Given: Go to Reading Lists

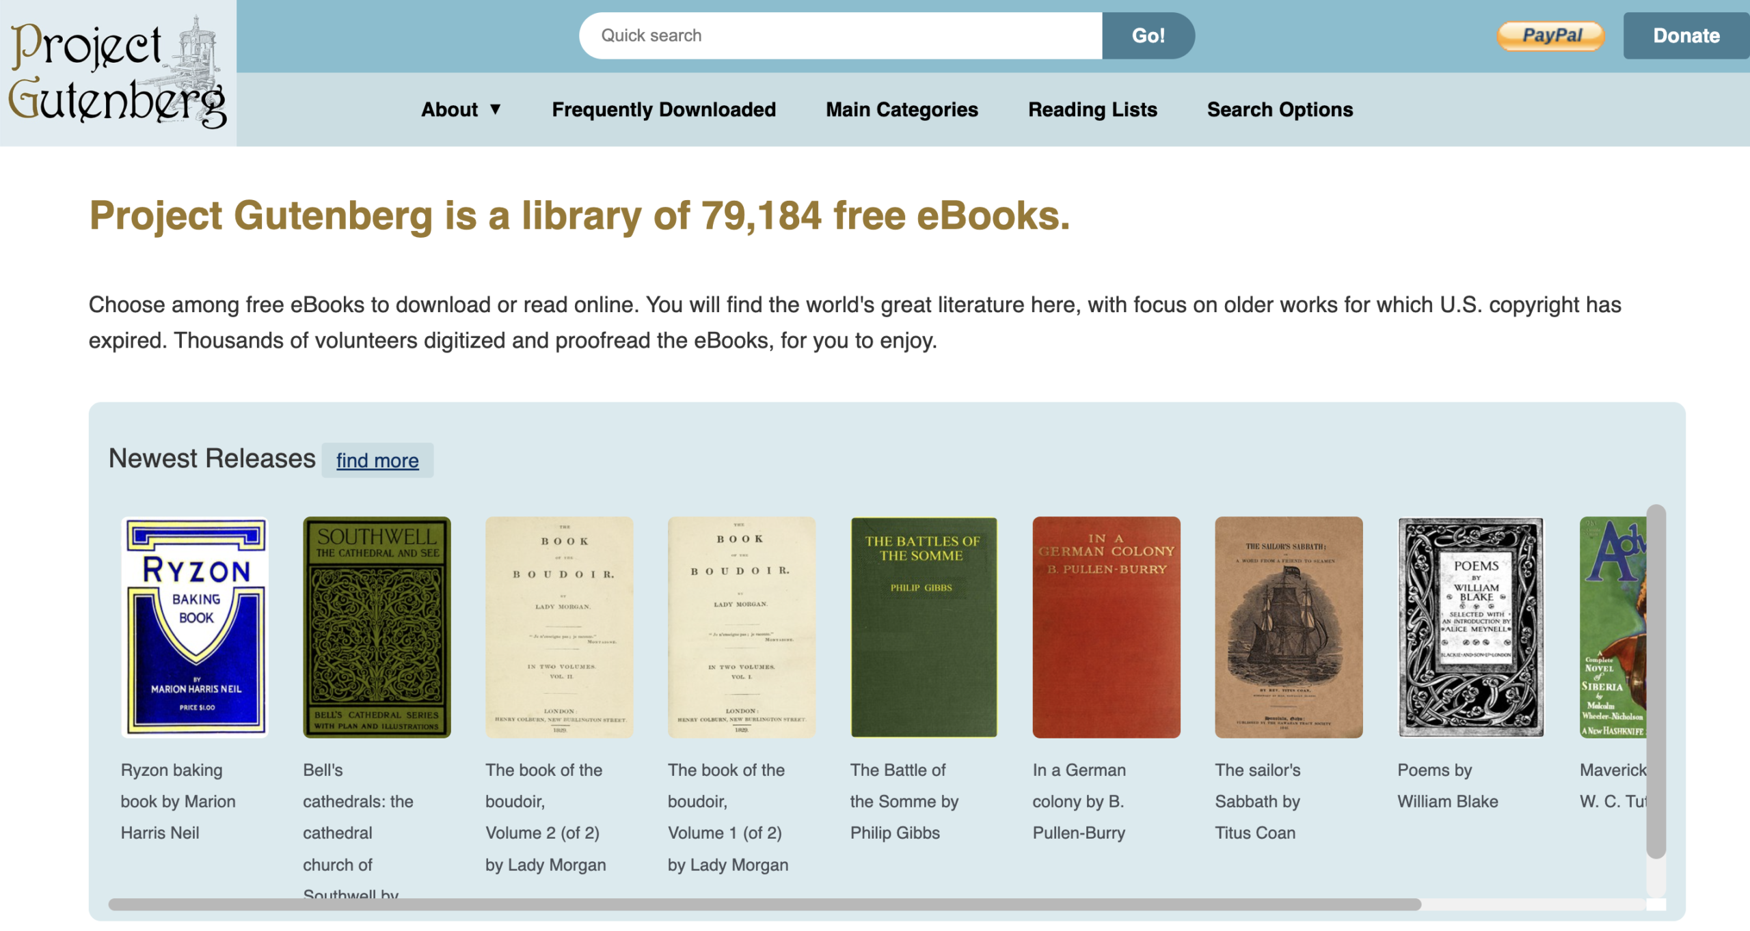Looking at the screenshot, I should coord(1092,109).
